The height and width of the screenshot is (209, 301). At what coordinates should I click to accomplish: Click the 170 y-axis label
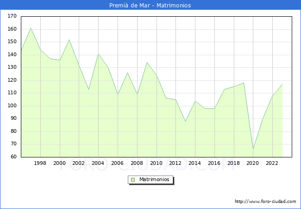coord(12,16)
